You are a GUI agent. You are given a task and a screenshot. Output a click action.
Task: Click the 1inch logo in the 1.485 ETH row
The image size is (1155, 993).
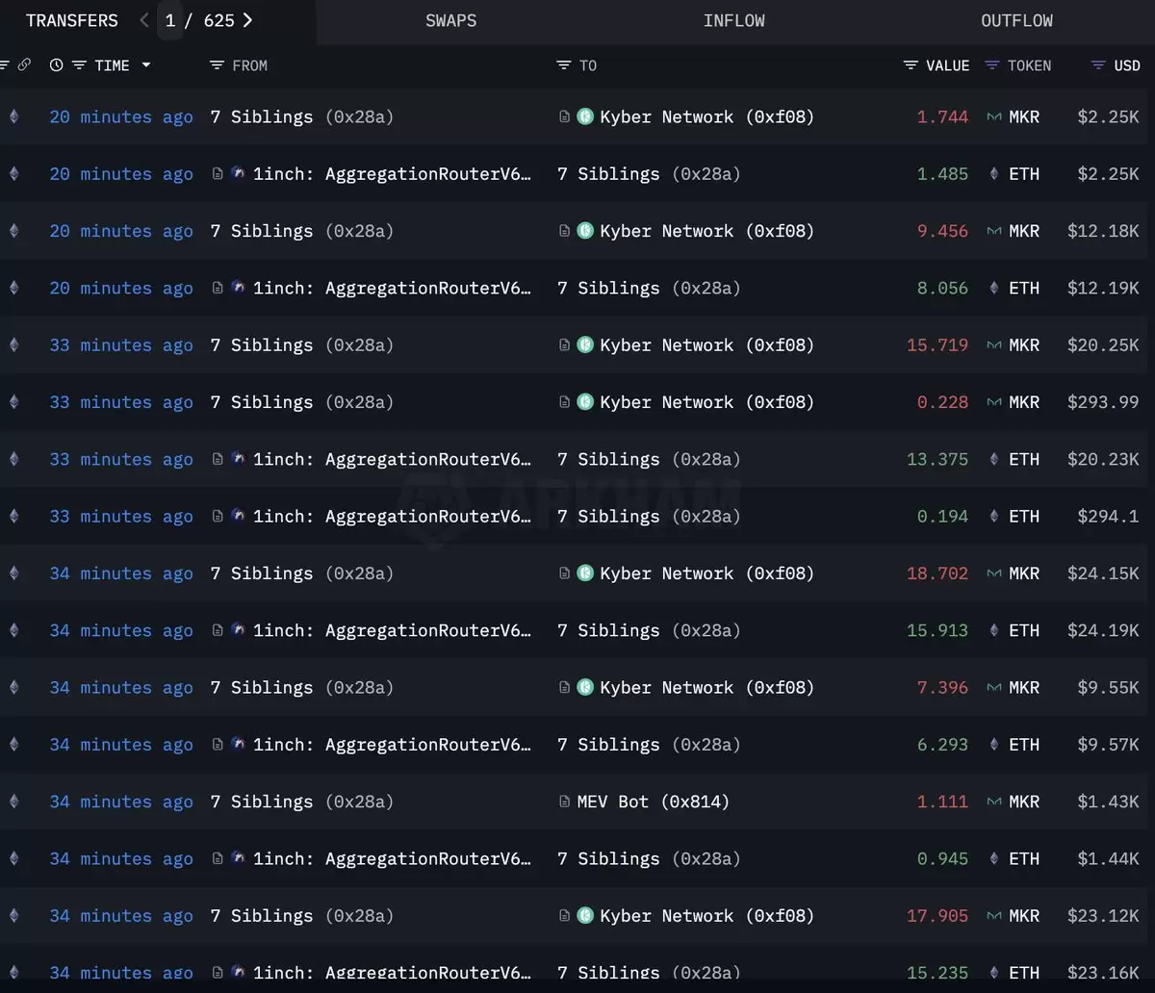coord(238,174)
